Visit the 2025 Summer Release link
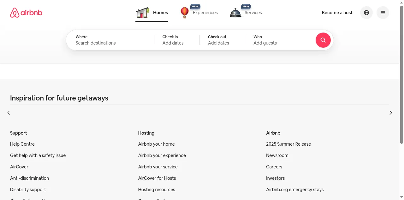 click(288, 144)
